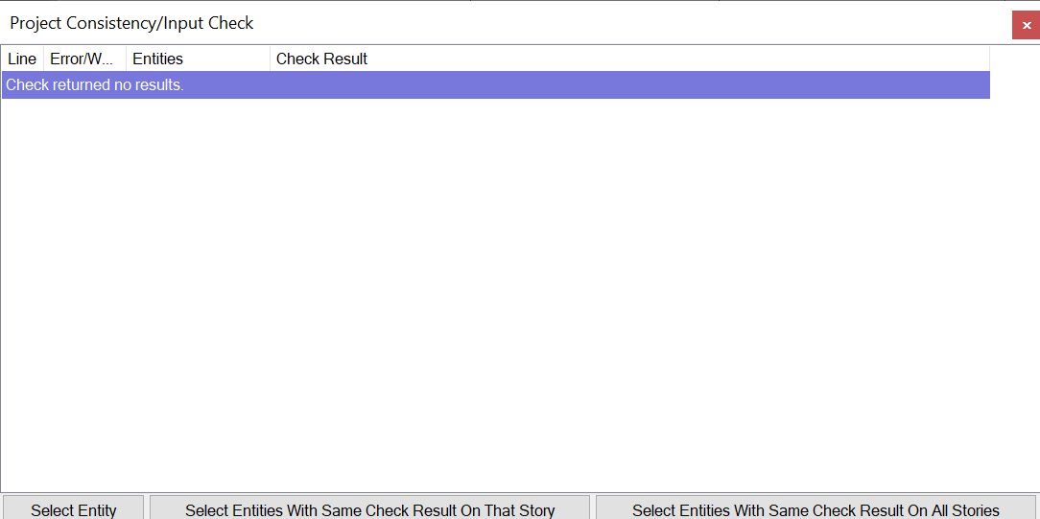Image resolution: width=1040 pixels, height=519 pixels.
Task: Click right edge of Check Result header
Action: point(988,59)
